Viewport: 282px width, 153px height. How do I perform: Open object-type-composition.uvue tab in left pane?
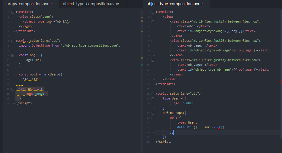point(91,4)
